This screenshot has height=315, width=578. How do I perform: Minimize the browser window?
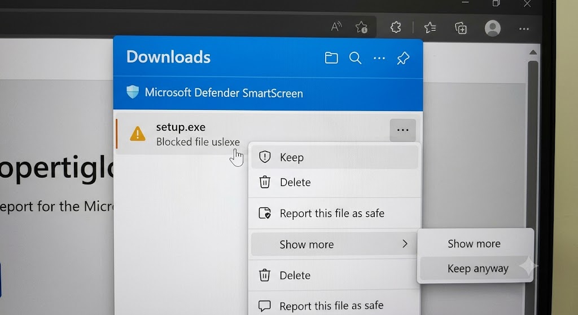(x=465, y=2)
